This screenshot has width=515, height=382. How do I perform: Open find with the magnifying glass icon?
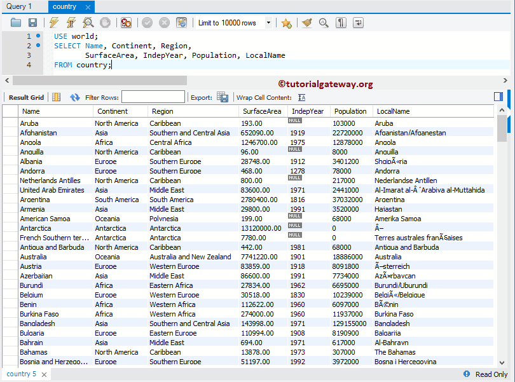[324, 23]
